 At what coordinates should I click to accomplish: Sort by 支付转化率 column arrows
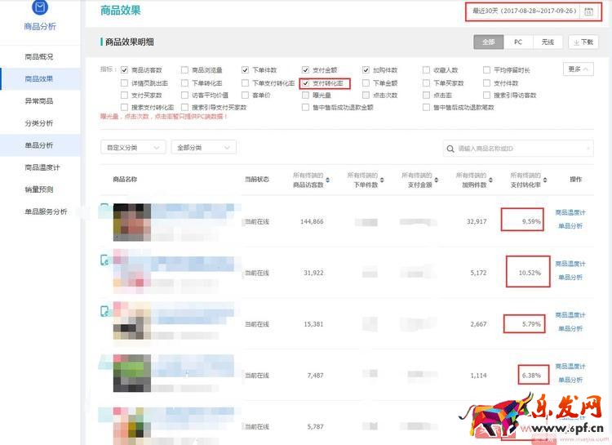coord(544,180)
